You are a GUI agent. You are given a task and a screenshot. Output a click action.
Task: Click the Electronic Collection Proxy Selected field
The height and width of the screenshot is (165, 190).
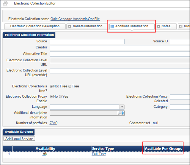[x=180, y=97]
